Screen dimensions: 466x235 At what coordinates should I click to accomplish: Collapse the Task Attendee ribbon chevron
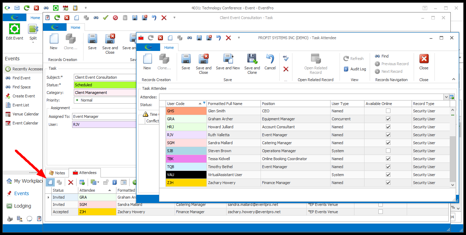pos(454,79)
